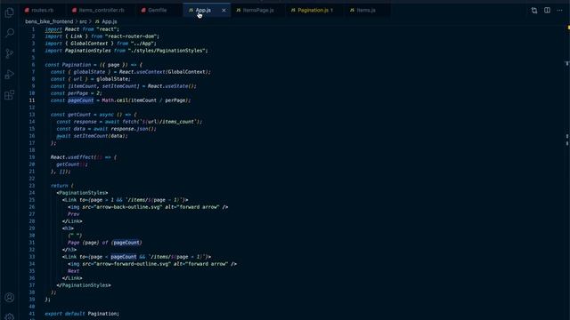Click the Ruby icon on Gemfile tab
Screen dimensions: 570x320
click(143, 10)
